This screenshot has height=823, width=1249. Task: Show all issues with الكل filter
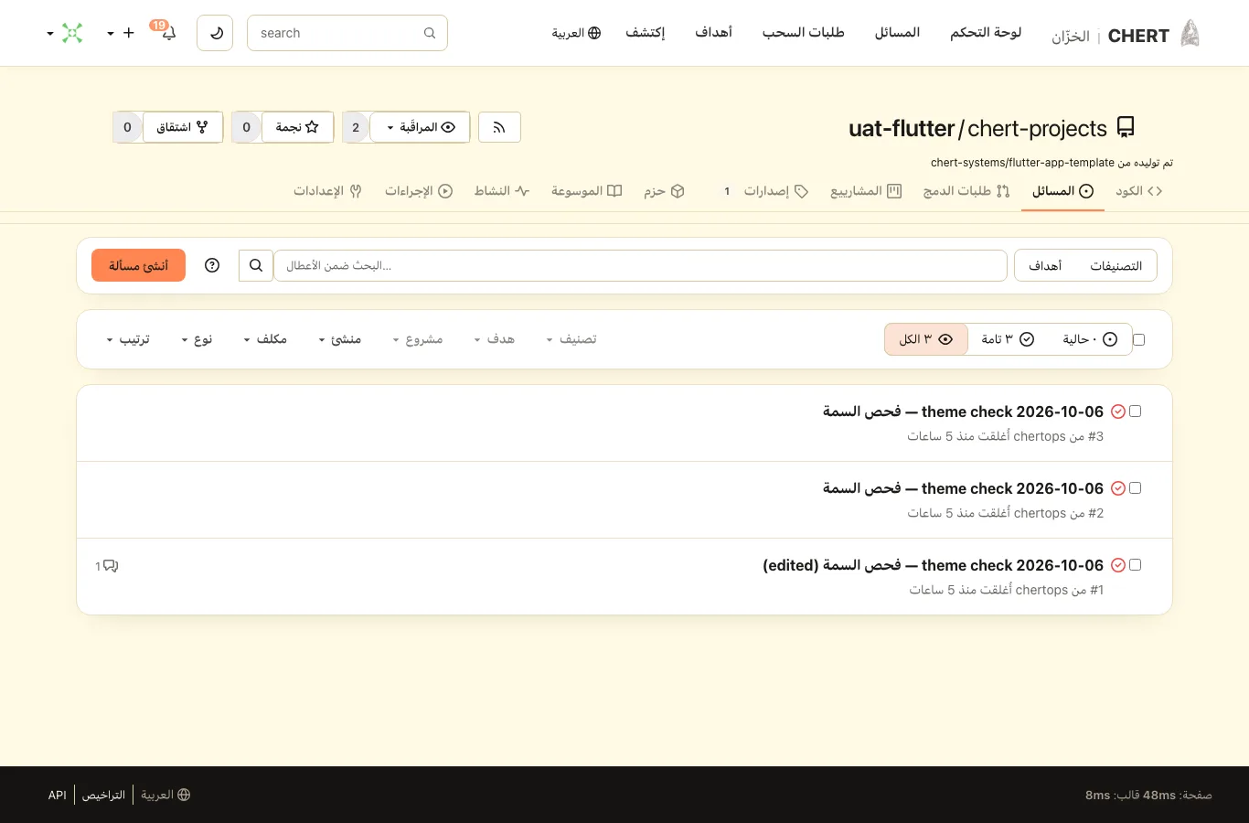(926, 339)
